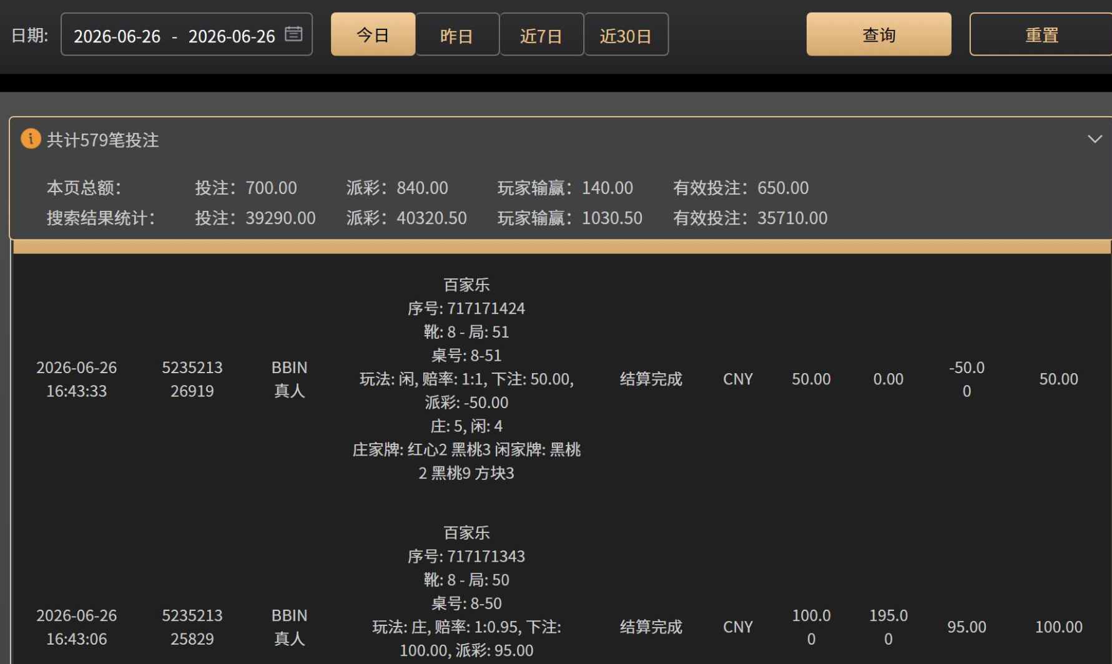Screen dimensions: 1112x664
Task: Click CNY currency in the 16:43:06 row
Action: pyautogui.click(x=738, y=627)
